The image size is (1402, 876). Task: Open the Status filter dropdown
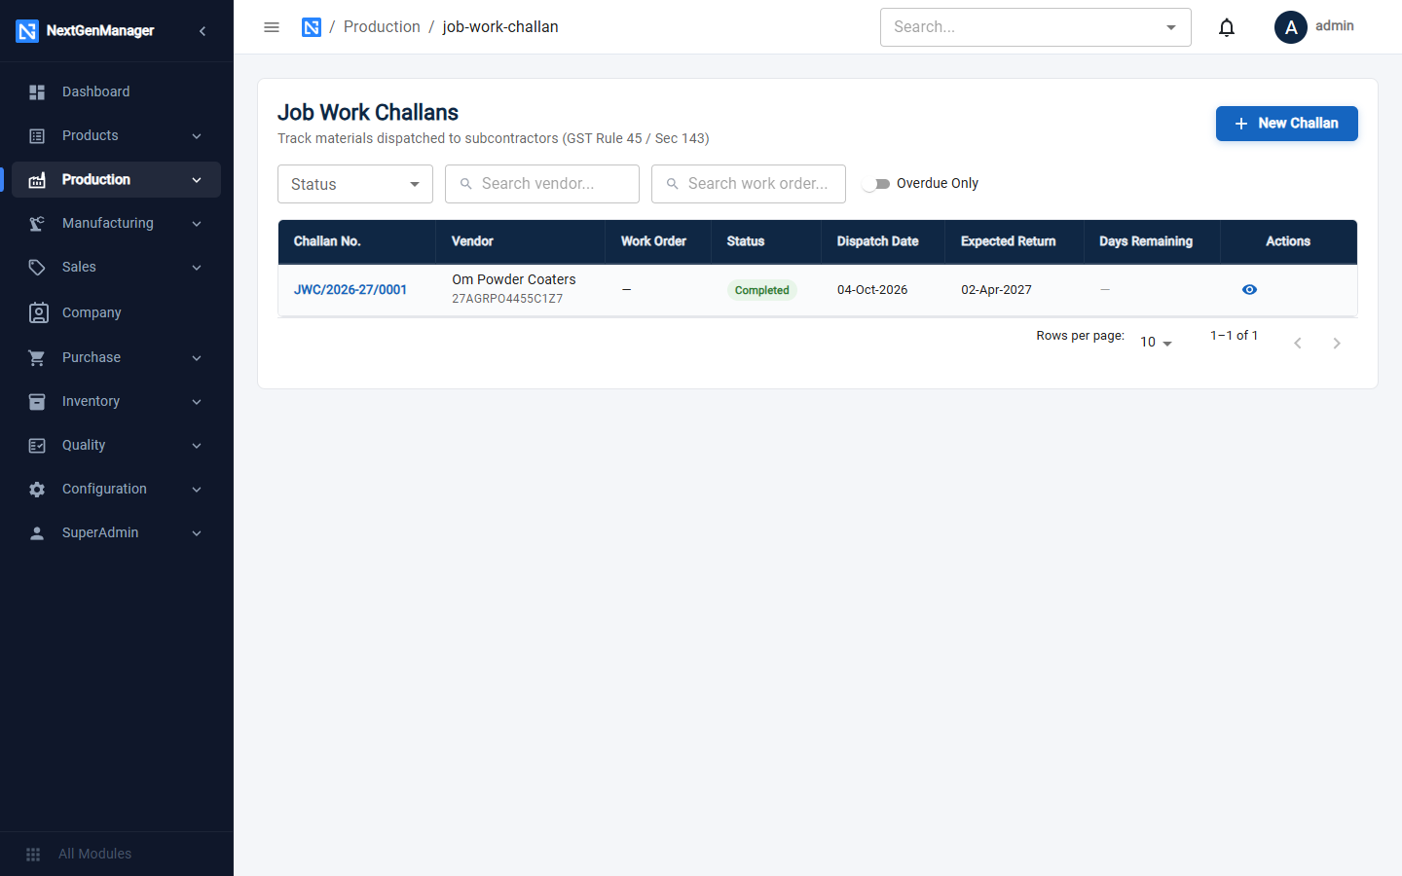pos(355,184)
